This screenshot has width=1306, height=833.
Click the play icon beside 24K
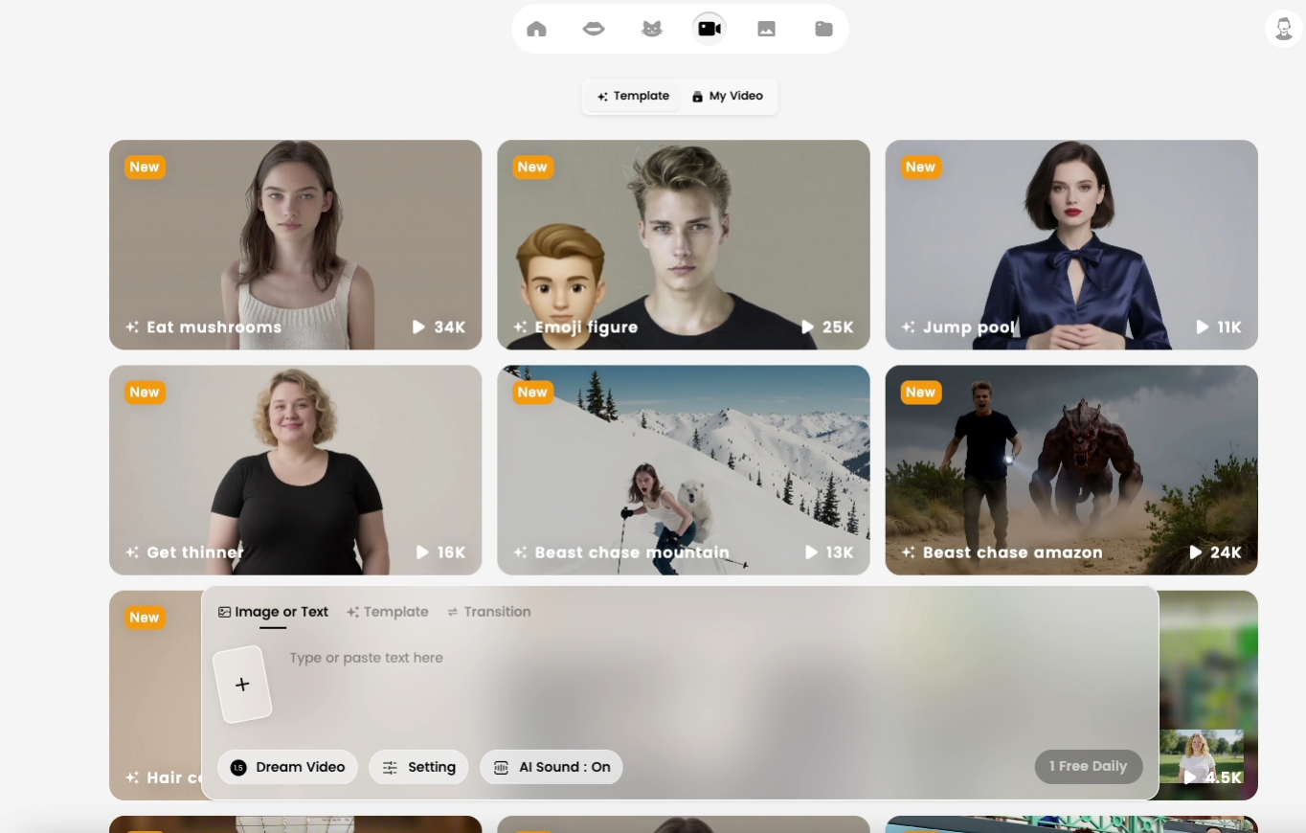point(1195,552)
